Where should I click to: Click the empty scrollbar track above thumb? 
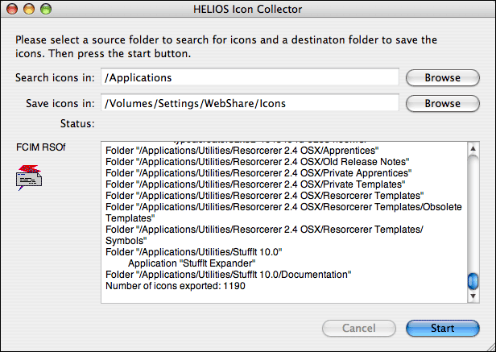(x=473, y=213)
